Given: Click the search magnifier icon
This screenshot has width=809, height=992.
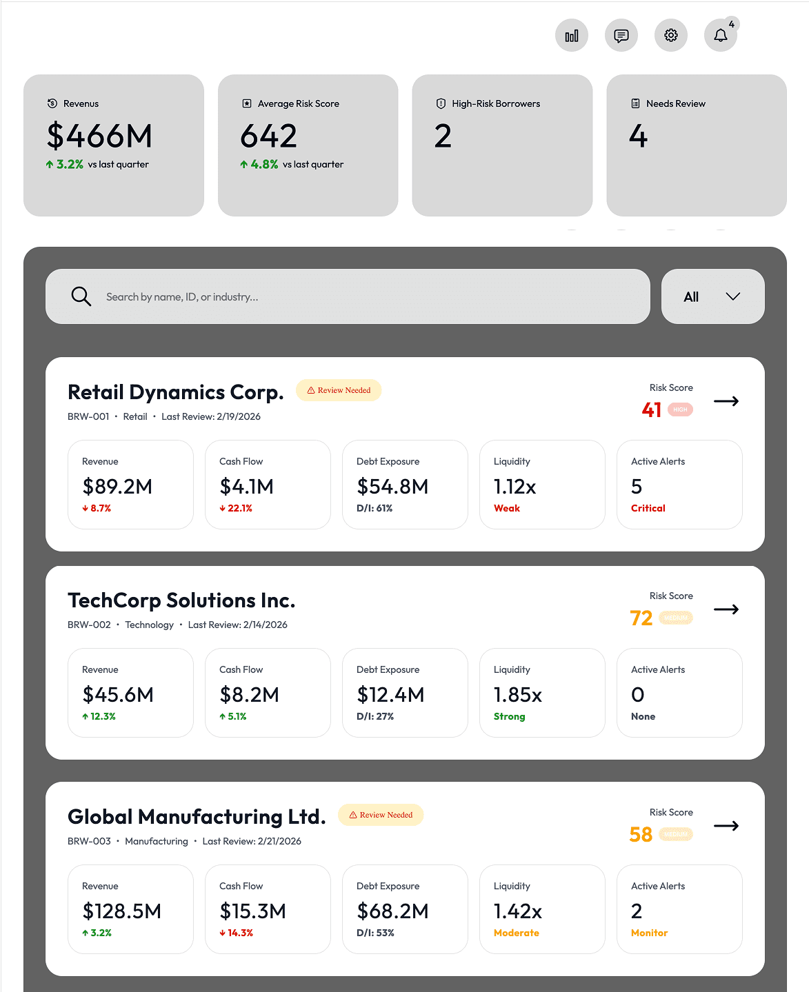Looking at the screenshot, I should tap(81, 296).
